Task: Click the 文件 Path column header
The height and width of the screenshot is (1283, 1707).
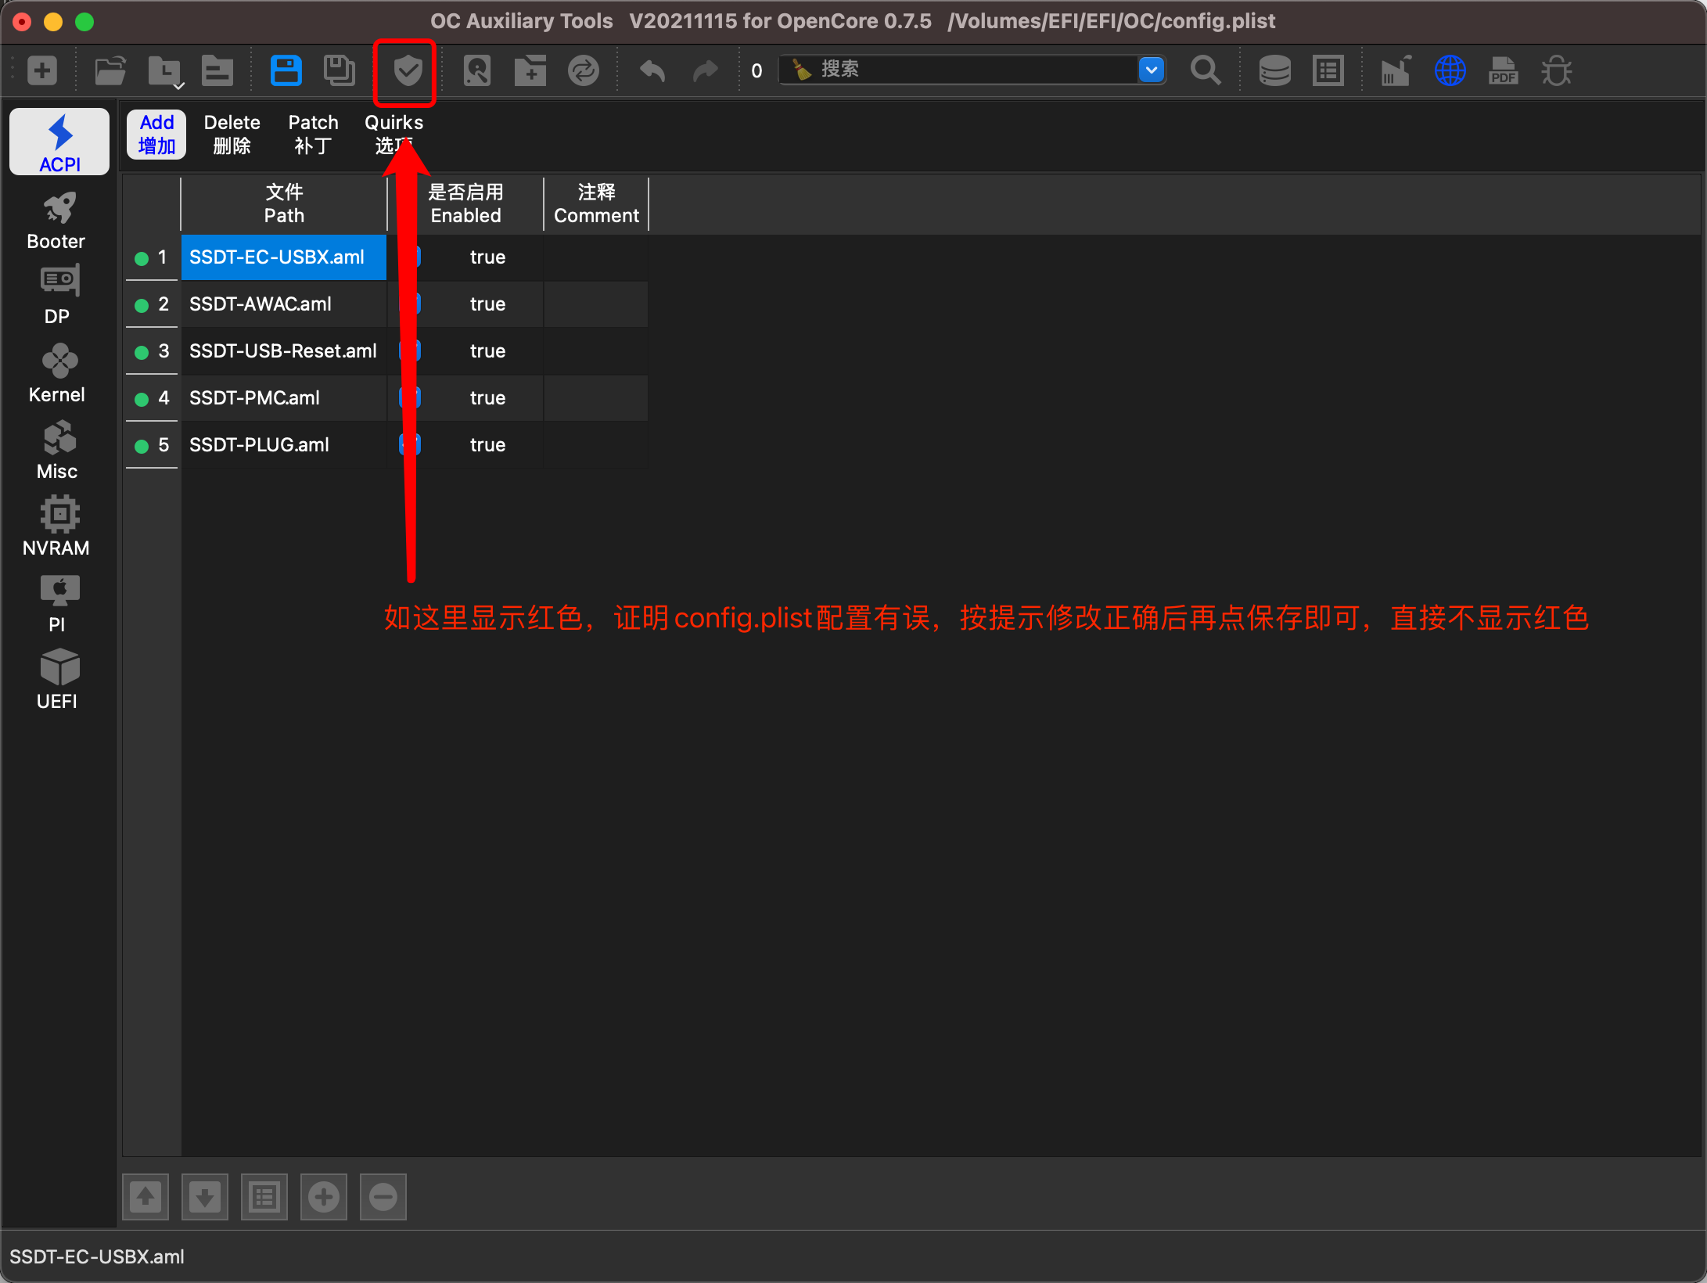Action: (x=284, y=203)
